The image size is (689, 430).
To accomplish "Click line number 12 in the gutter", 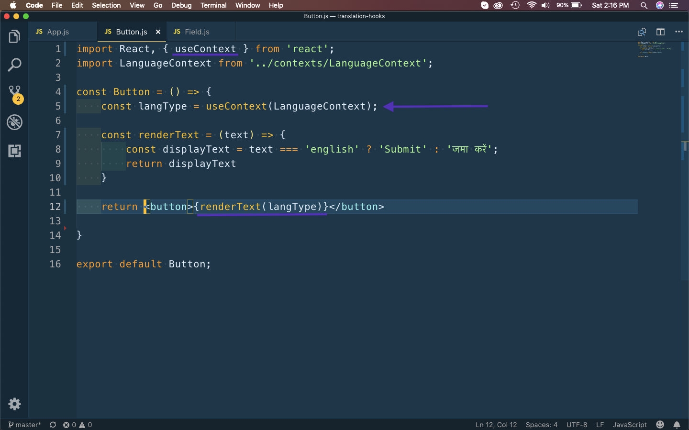I will pos(55,207).
